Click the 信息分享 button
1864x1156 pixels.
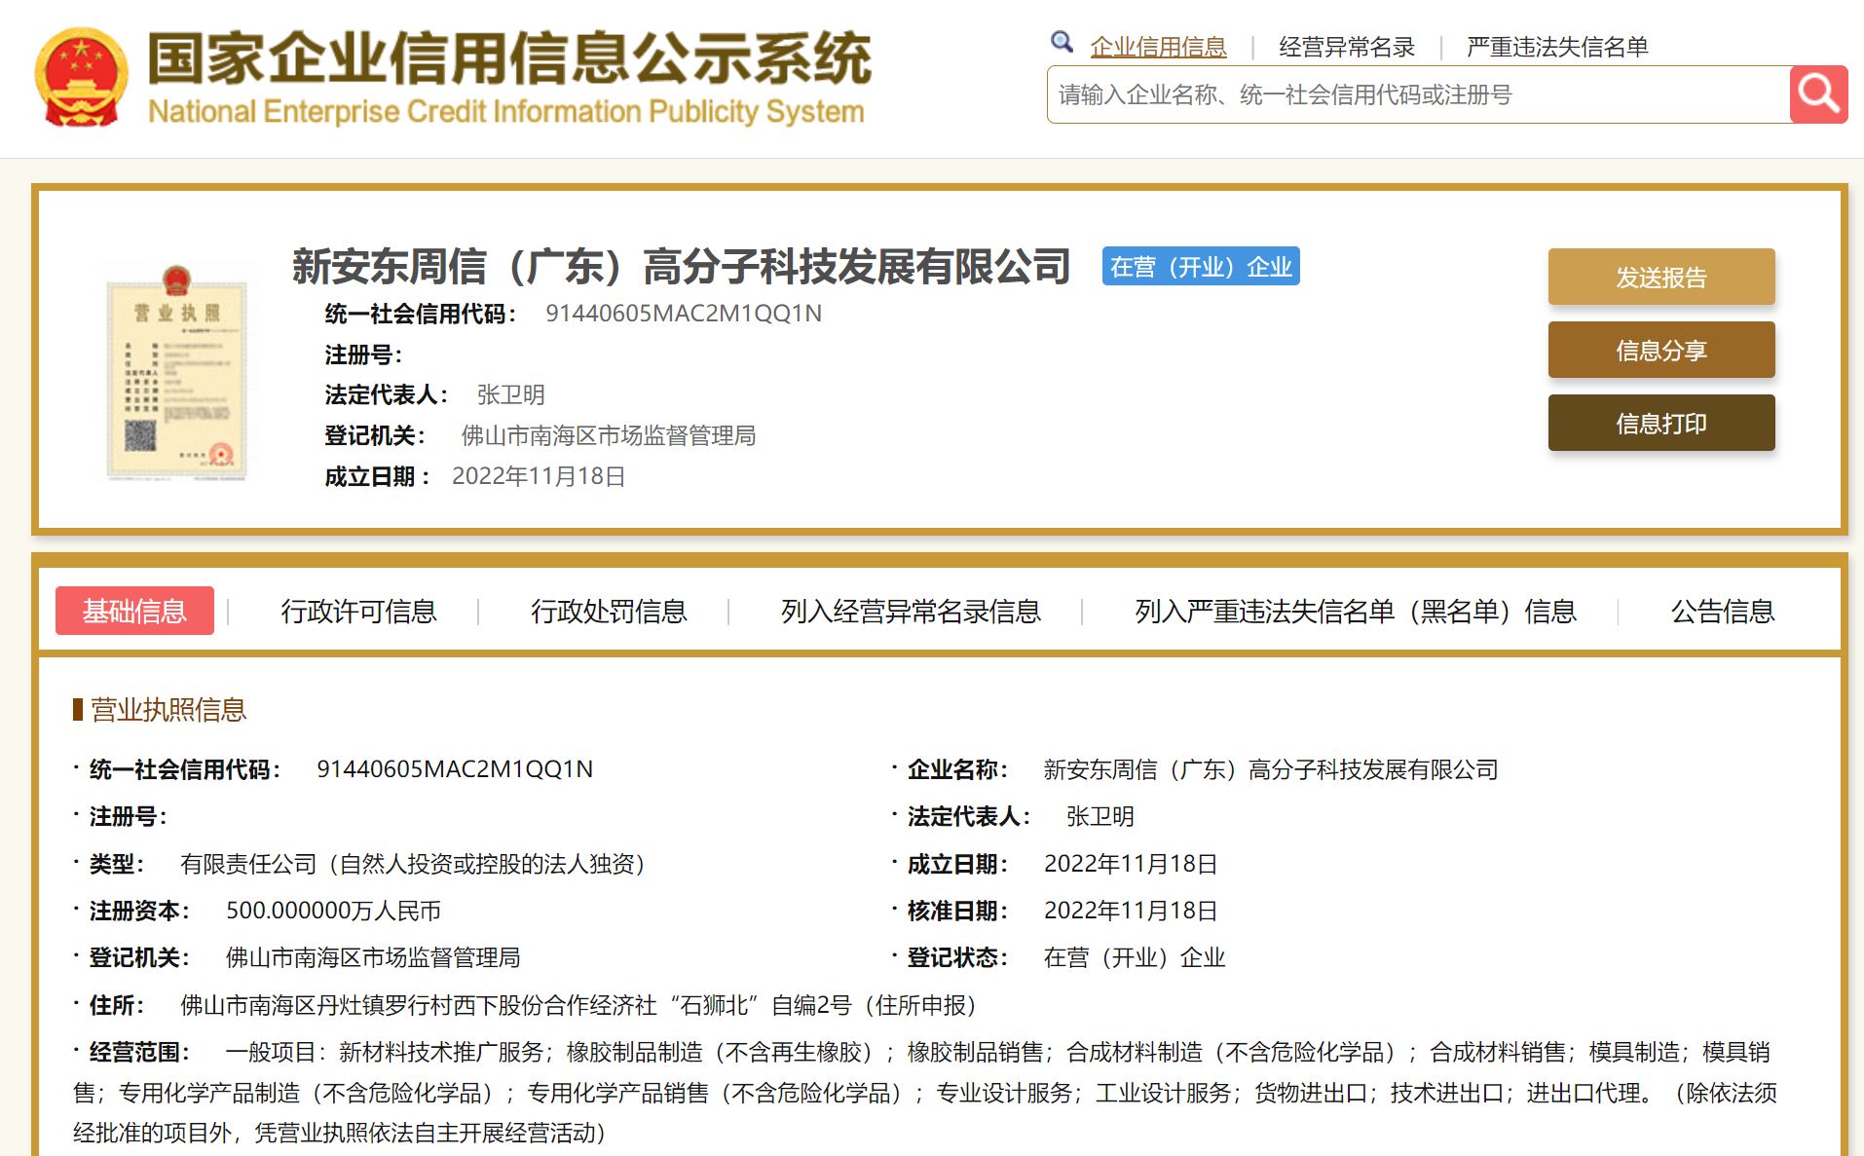point(1661,351)
